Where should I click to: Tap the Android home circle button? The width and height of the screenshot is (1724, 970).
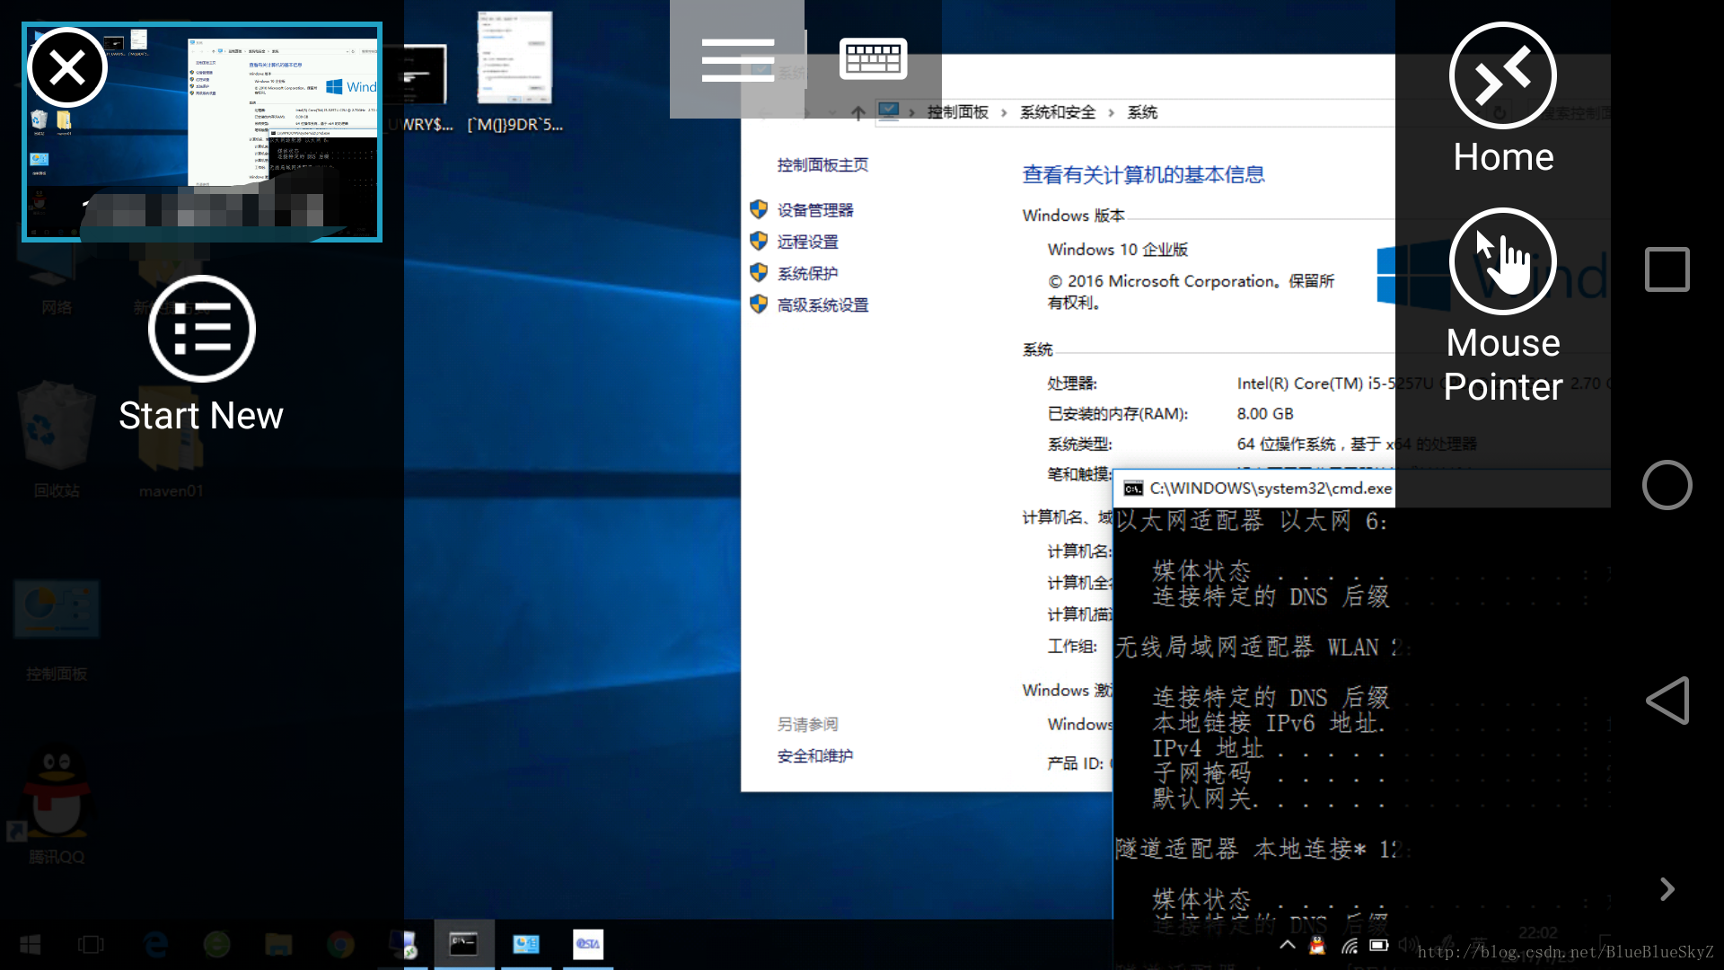[1667, 485]
